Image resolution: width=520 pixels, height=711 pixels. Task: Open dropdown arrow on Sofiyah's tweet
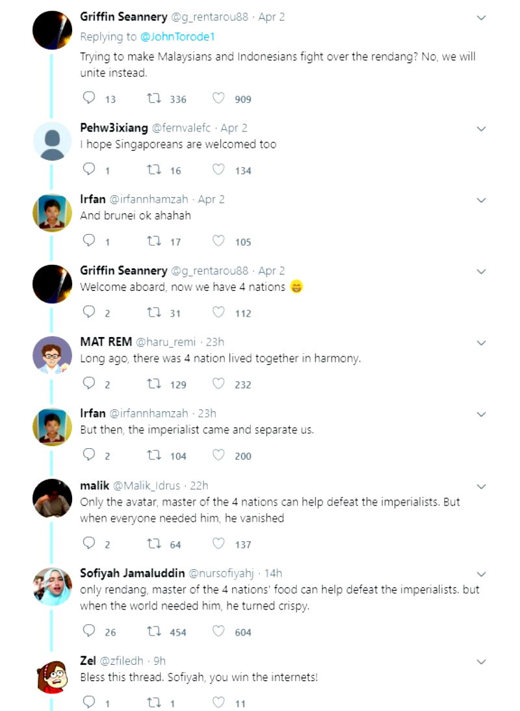click(481, 574)
